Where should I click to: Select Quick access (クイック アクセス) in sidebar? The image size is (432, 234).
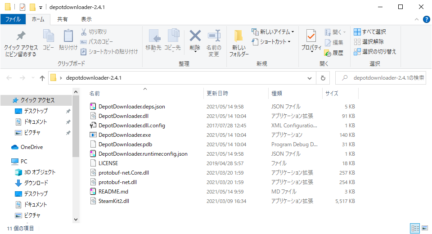click(x=36, y=100)
